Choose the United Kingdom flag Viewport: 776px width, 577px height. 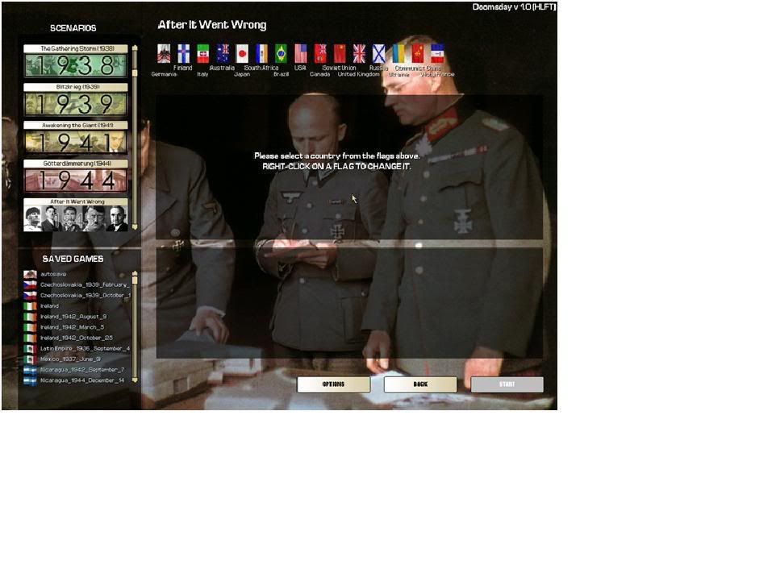[359, 54]
